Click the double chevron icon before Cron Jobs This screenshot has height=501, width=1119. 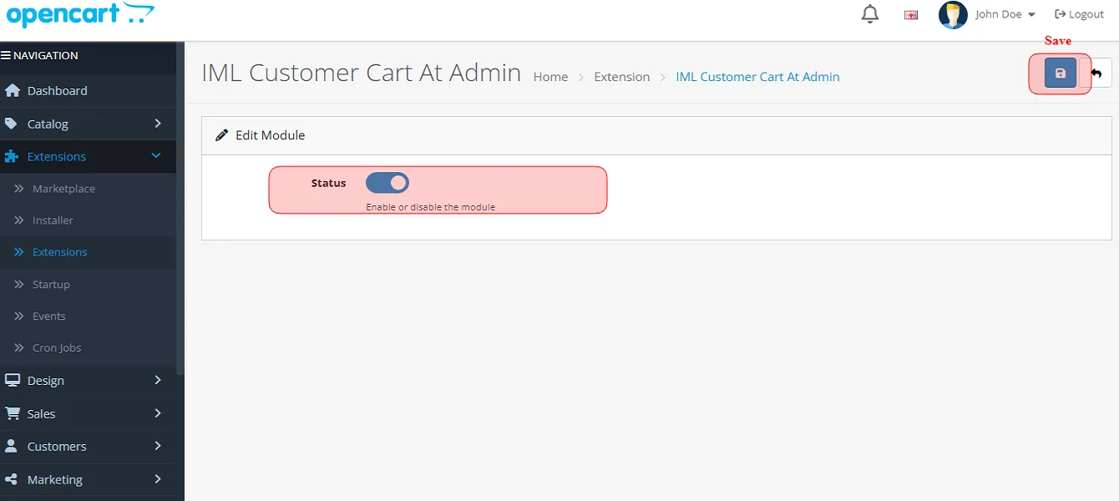[19, 348]
